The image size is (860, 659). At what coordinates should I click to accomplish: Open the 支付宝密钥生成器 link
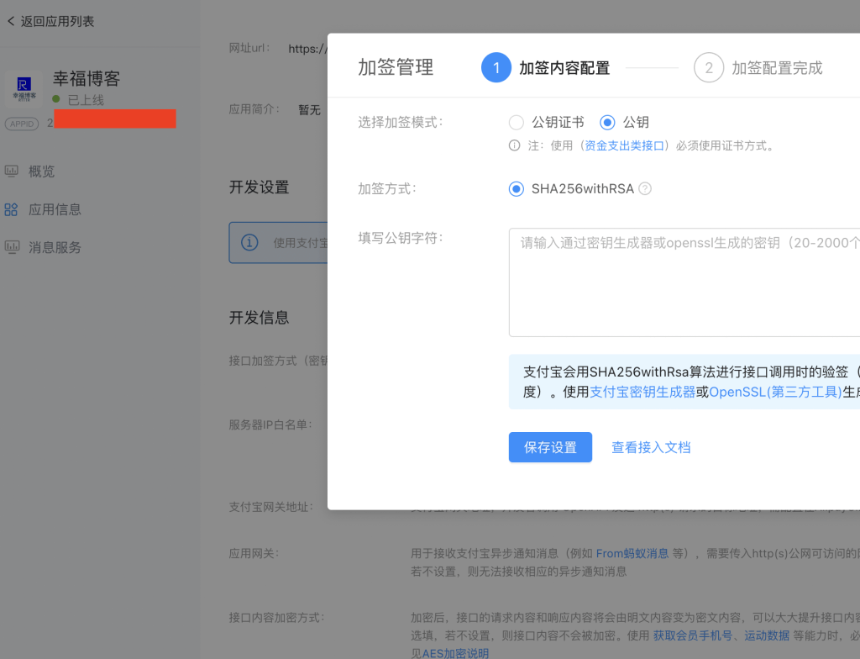click(642, 392)
